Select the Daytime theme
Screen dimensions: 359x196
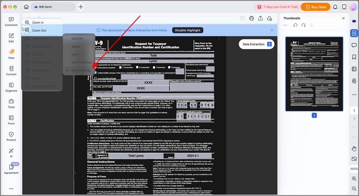tap(79, 39)
